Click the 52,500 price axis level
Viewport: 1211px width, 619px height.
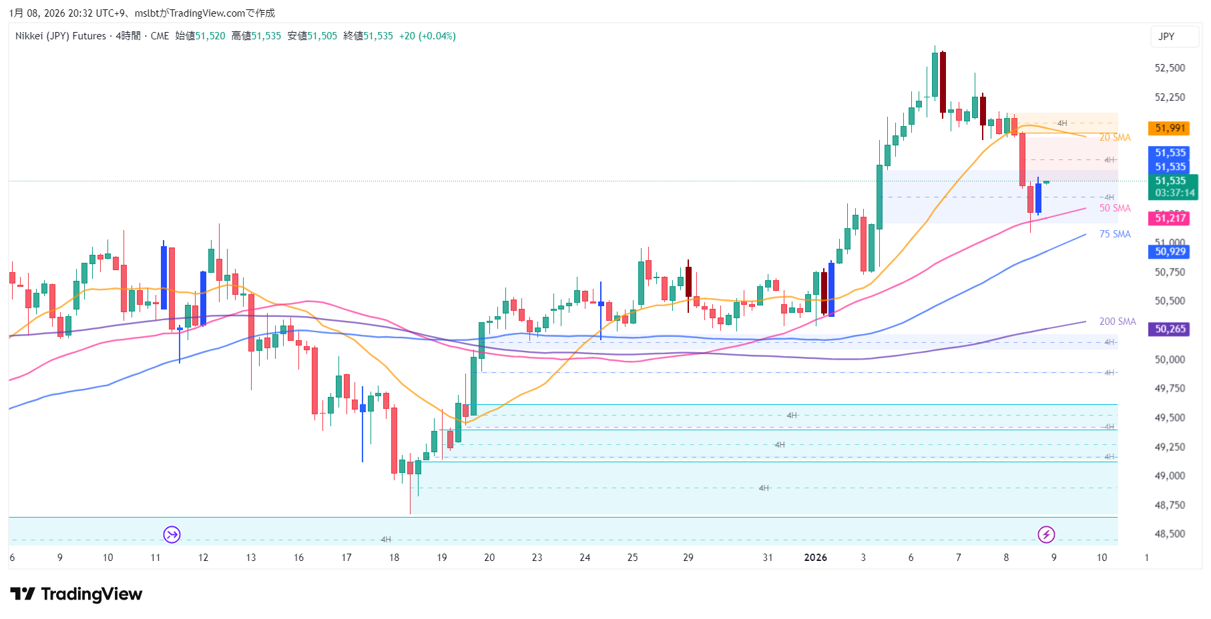pos(1170,68)
